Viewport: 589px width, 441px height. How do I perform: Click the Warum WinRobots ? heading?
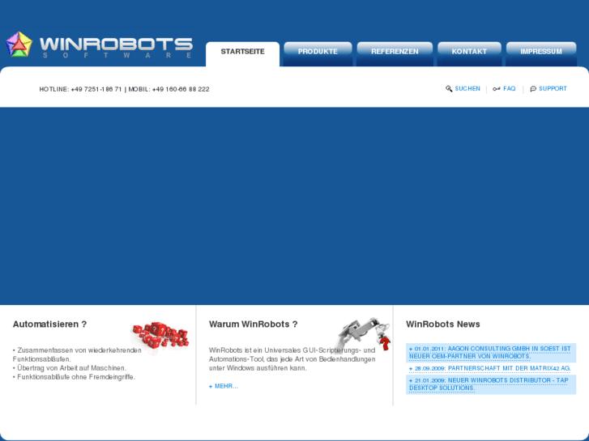tap(253, 324)
